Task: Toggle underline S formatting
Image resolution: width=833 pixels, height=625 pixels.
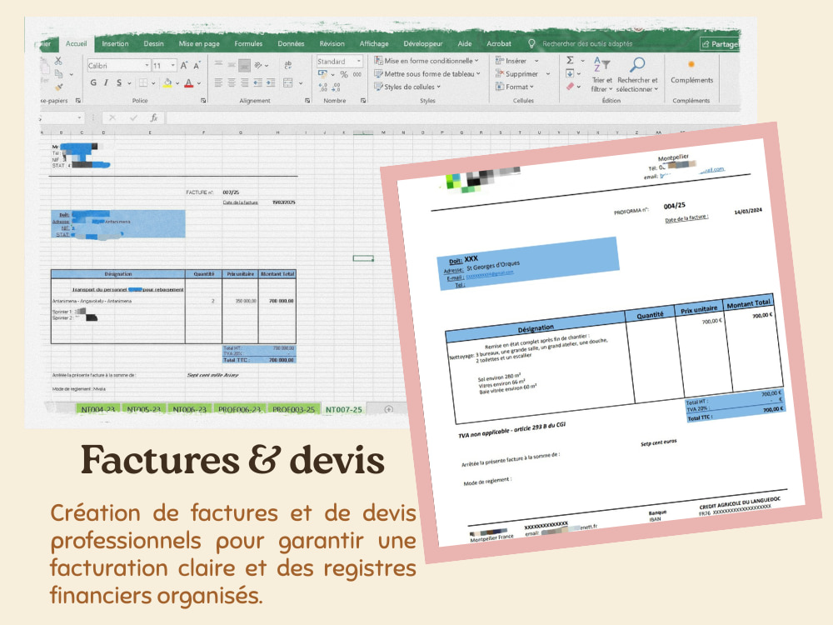Action: coord(119,82)
